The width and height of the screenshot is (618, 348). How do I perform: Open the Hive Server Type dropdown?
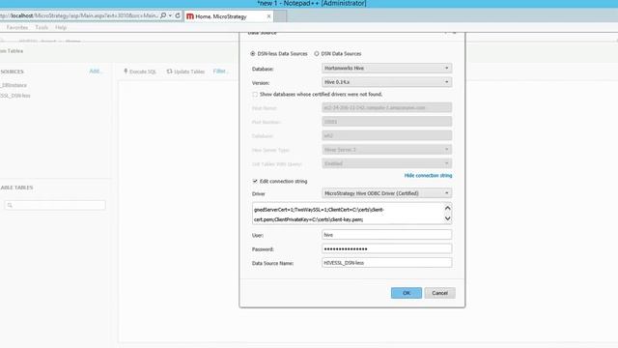click(x=386, y=150)
